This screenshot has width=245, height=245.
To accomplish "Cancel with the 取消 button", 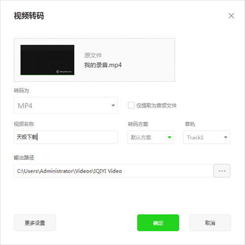I will click(210, 223).
